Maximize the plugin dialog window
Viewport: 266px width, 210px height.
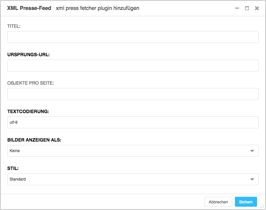click(x=247, y=8)
